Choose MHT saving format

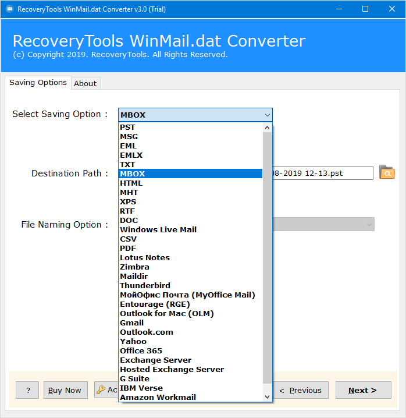click(190, 193)
